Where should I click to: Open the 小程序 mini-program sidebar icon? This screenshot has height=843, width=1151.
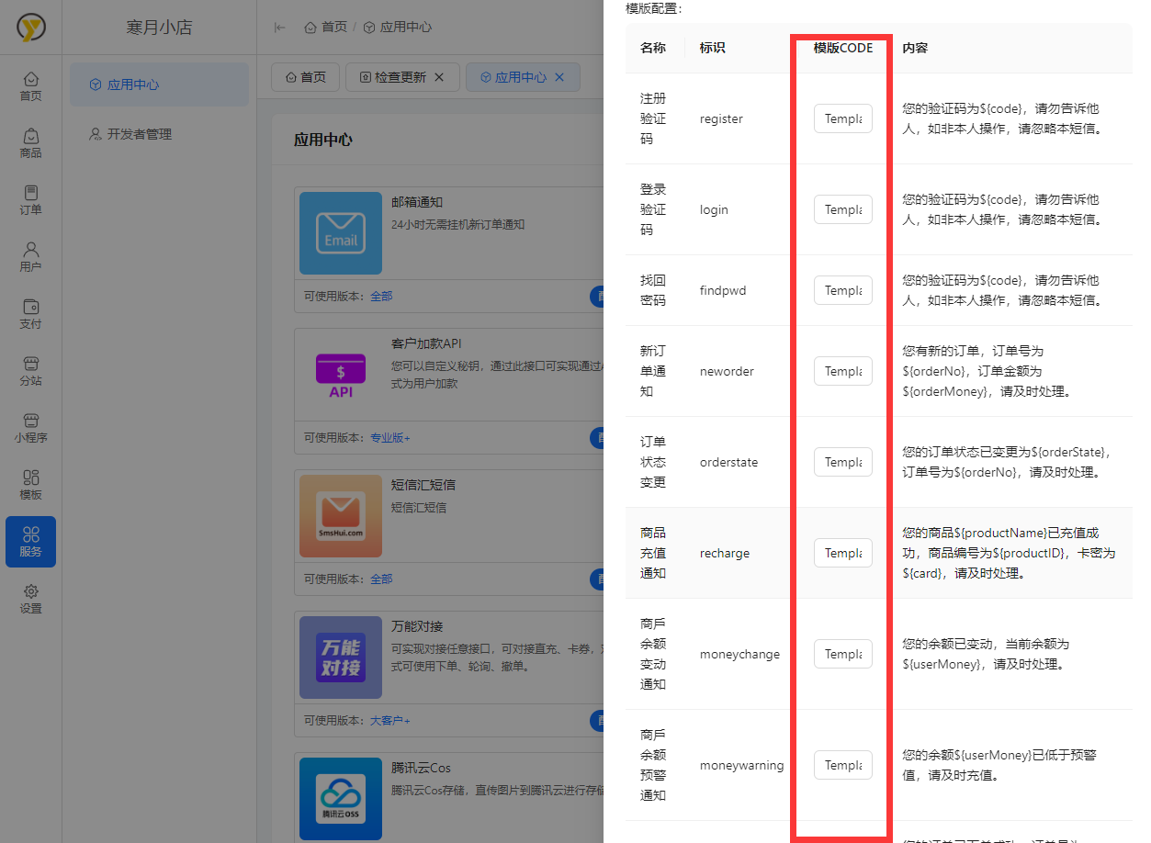point(30,428)
